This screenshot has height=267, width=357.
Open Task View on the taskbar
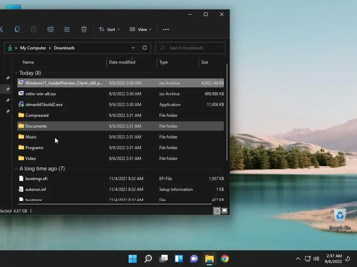coord(163,259)
